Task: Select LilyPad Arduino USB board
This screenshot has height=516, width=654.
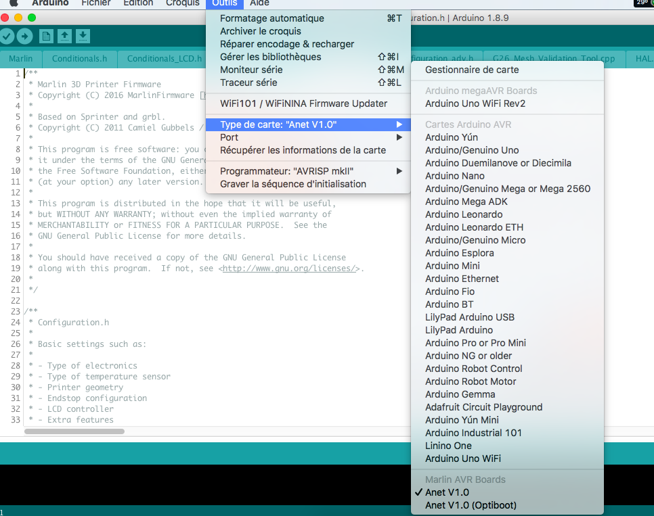Action: [x=507, y=317]
